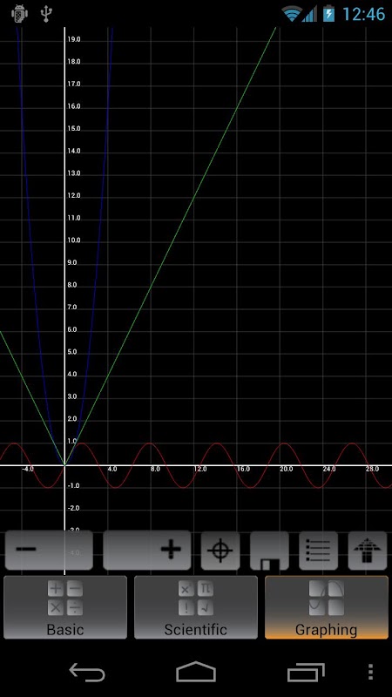Tap the Android debug icon in status bar
The width and height of the screenshot is (392, 697).
click(x=19, y=13)
